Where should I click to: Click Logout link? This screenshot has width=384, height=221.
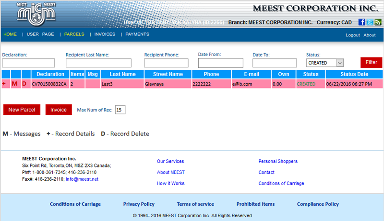pos(353,35)
